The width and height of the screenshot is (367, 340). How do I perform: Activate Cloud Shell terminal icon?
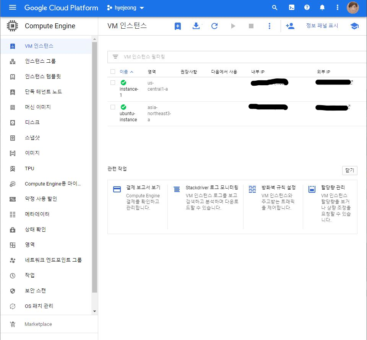pyautogui.click(x=291, y=8)
